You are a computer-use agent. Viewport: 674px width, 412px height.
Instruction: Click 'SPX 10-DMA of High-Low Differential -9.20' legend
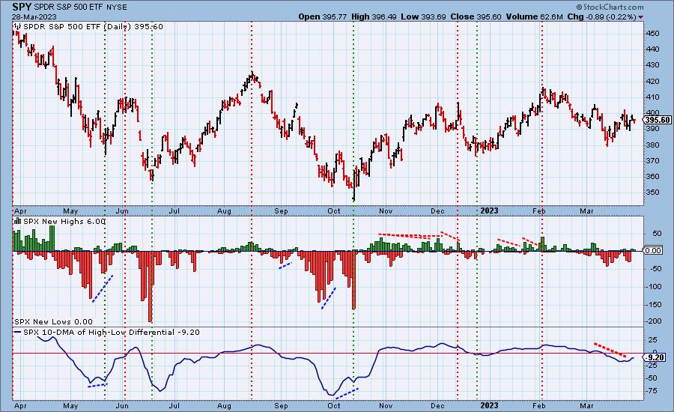(x=112, y=333)
